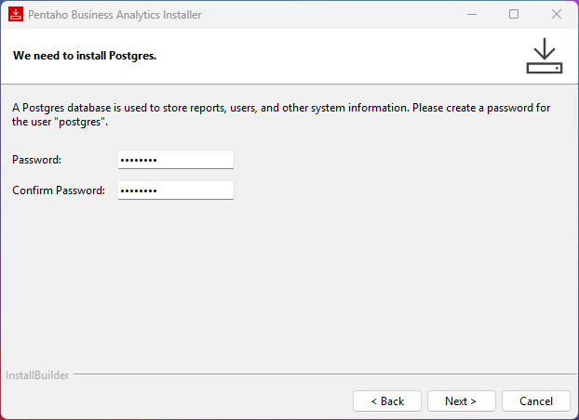579x420 pixels.
Task: Click the "We need to install Postgres." heading
Action: [84, 56]
